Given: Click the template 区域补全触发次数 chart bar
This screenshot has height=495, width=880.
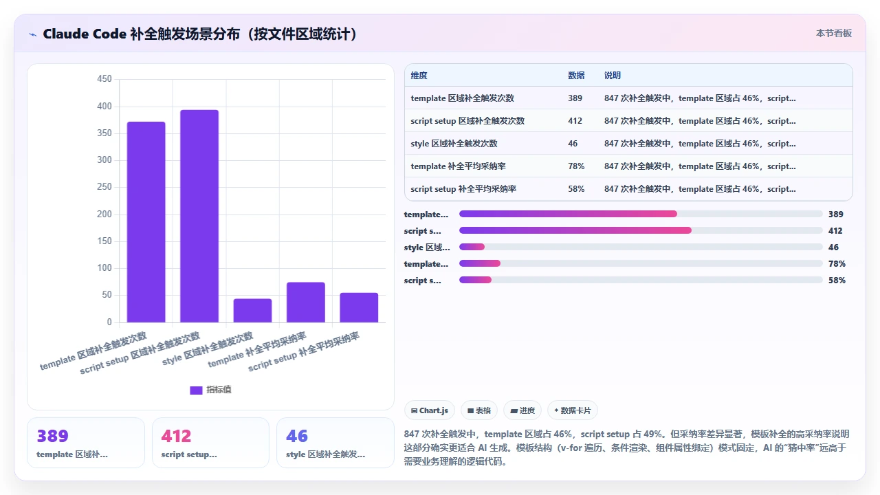Looking at the screenshot, I should pos(146,222).
